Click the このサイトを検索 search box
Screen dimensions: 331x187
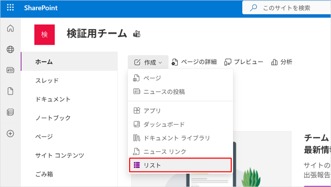[286, 8]
